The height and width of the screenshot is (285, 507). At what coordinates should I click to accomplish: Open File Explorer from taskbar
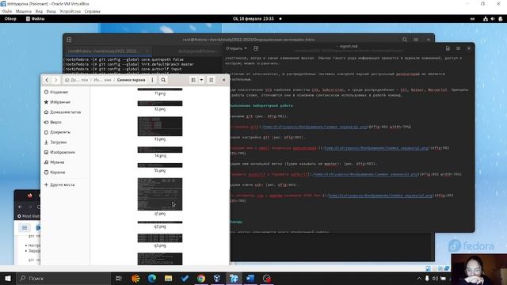pyautogui.click(x=168, y=278)
